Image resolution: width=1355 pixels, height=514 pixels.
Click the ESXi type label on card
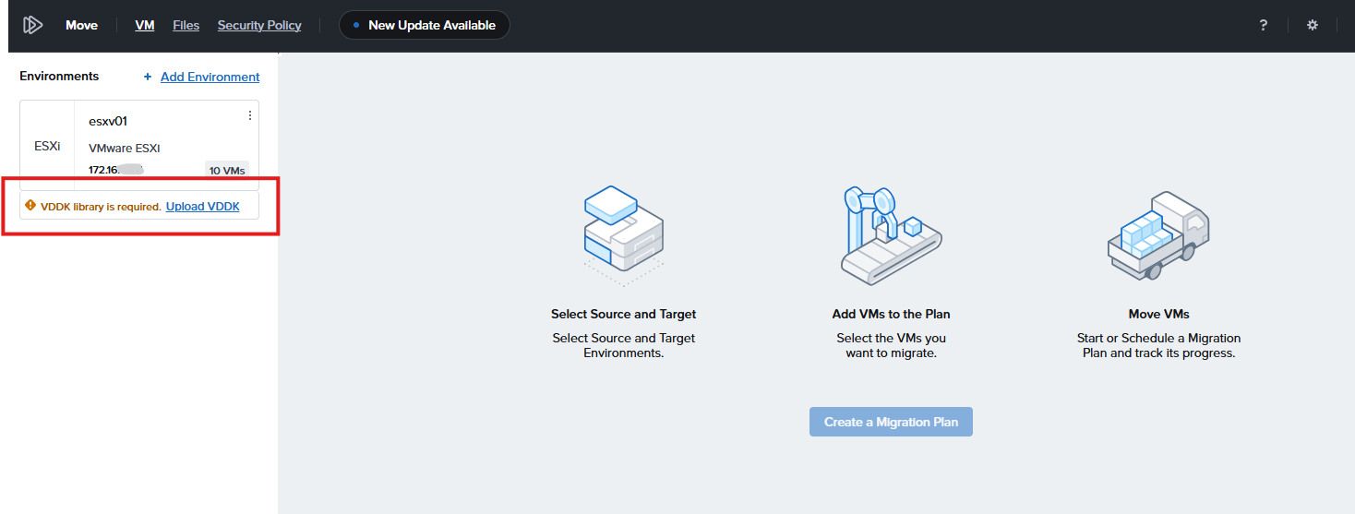click(47, 145)
